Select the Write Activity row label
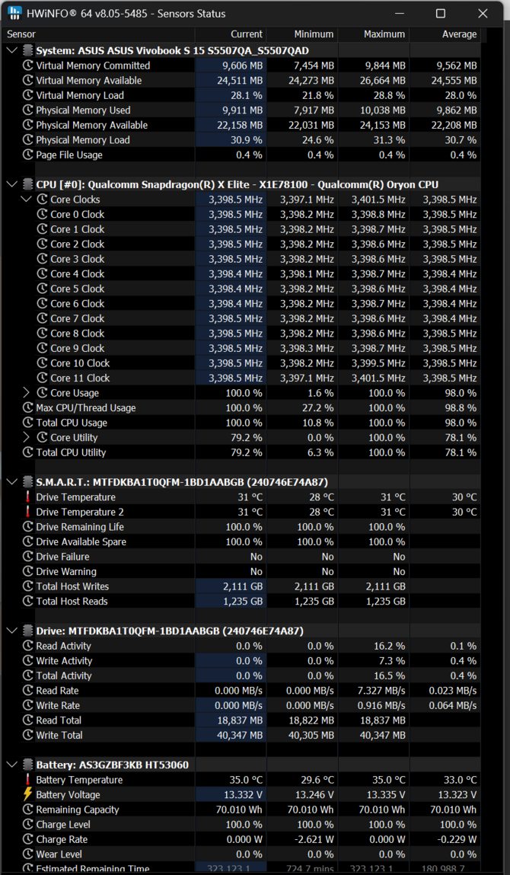The image size is (510, 875). click(64, 661)
